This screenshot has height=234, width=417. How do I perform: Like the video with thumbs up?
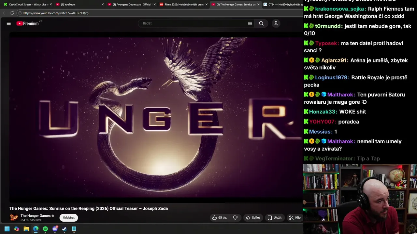220,218
